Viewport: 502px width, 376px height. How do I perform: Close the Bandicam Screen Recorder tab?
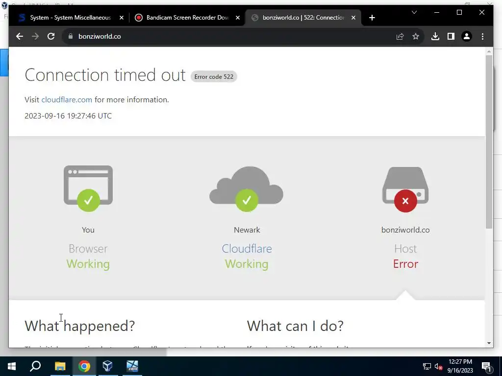(238, 18)
